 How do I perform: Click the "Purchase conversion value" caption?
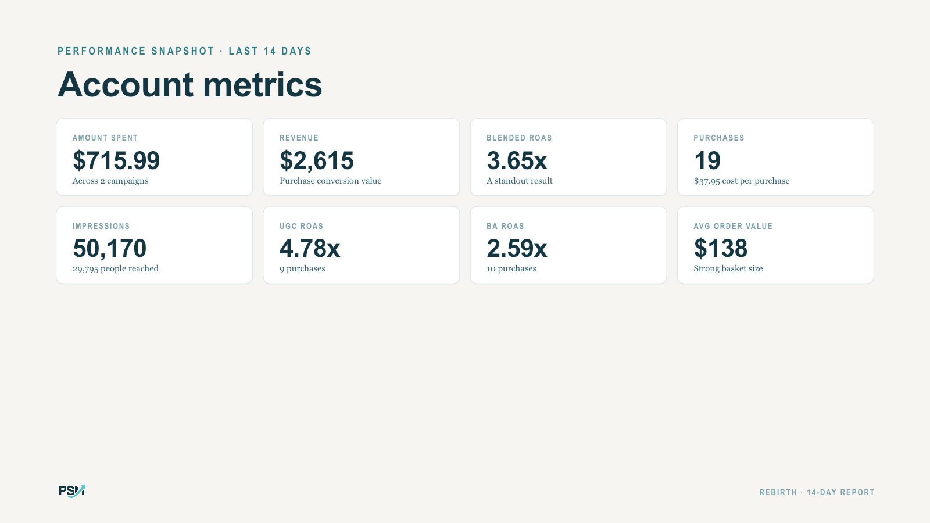click(331, 181)
